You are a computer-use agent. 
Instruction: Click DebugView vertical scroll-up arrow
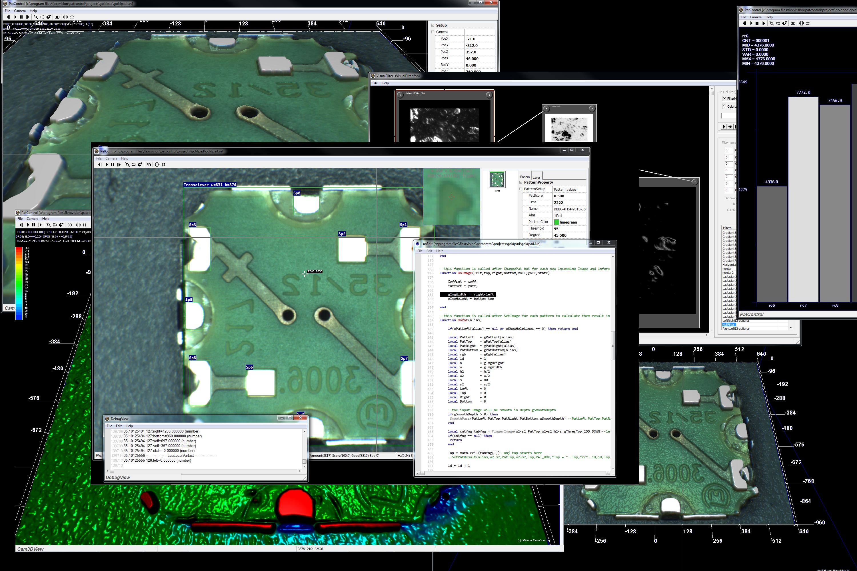coord(304,431)
